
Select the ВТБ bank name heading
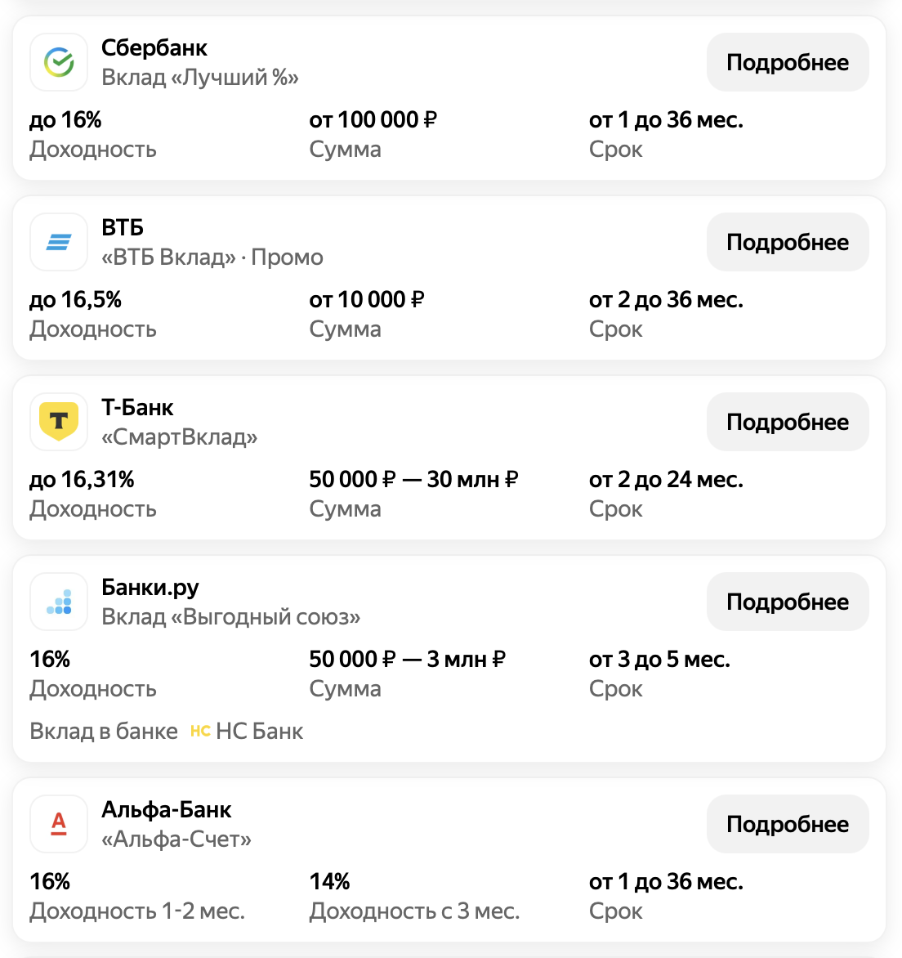point(123,228)
